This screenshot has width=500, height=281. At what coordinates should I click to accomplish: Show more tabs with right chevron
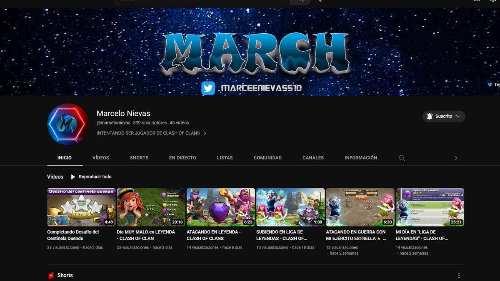456,158
